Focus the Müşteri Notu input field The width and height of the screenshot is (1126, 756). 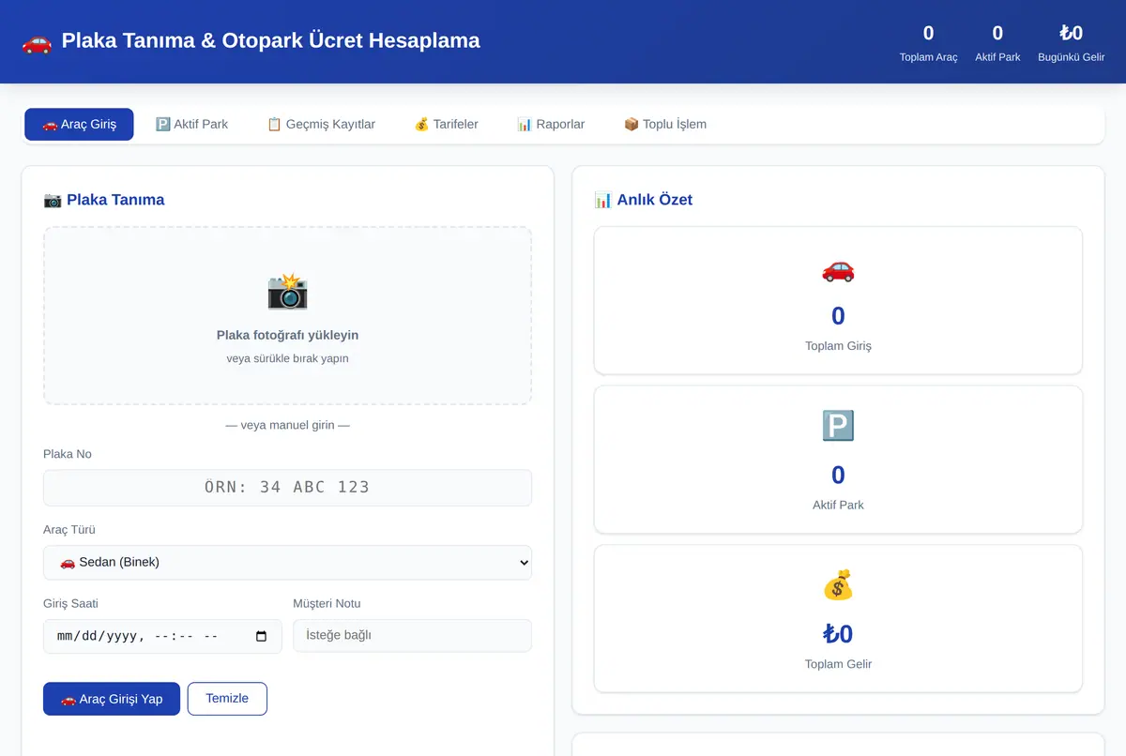(412, 636)
